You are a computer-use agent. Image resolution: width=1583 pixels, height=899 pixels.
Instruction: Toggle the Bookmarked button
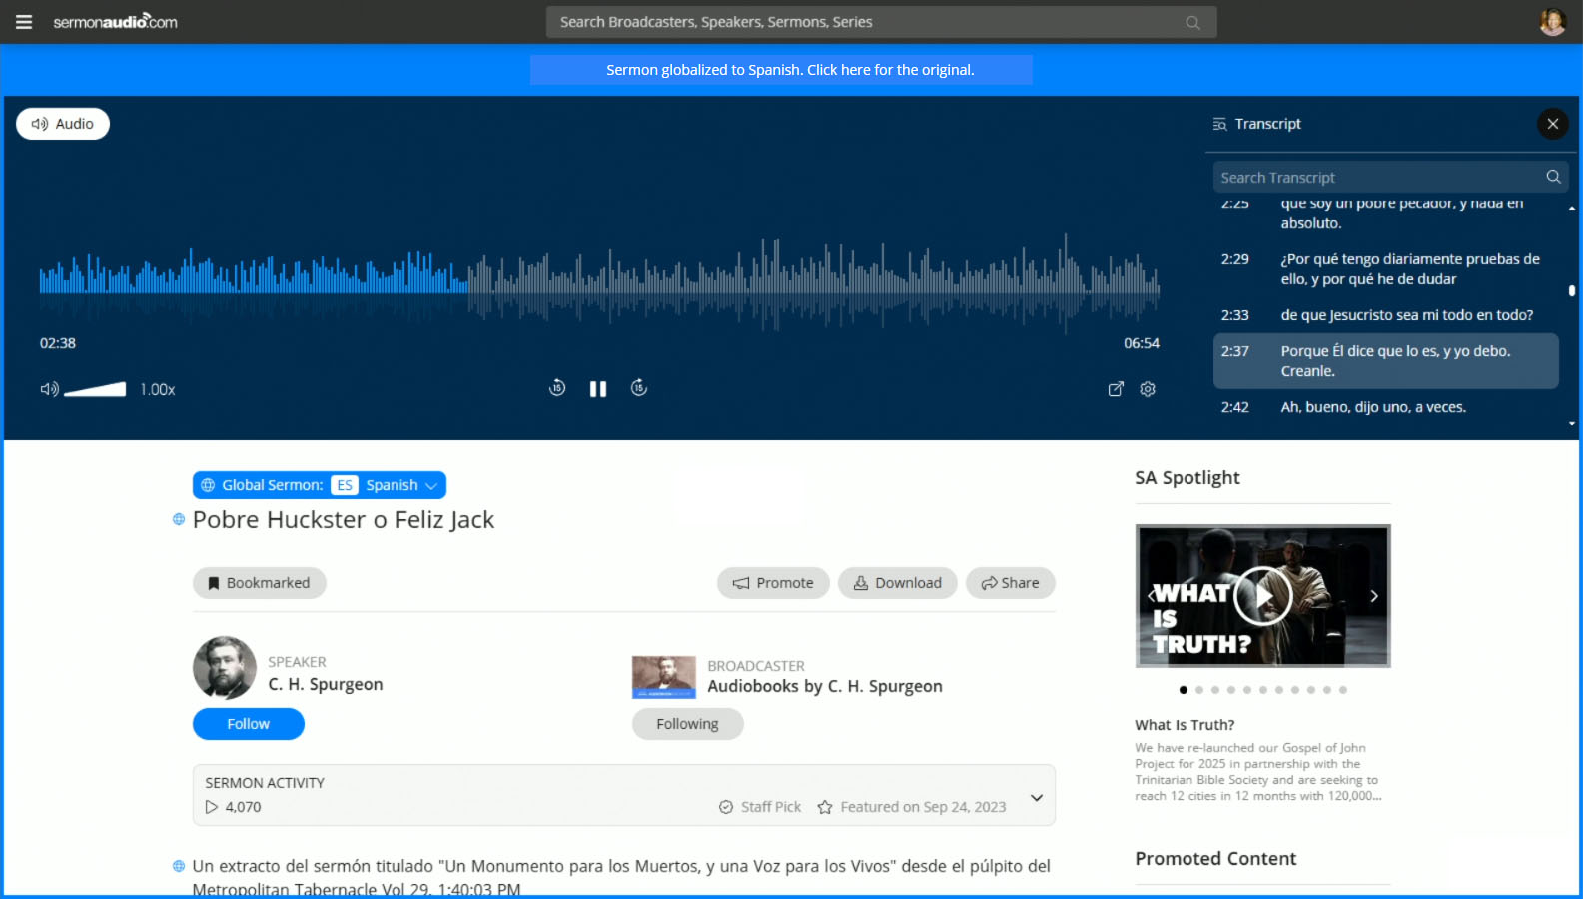click(259, 583)
